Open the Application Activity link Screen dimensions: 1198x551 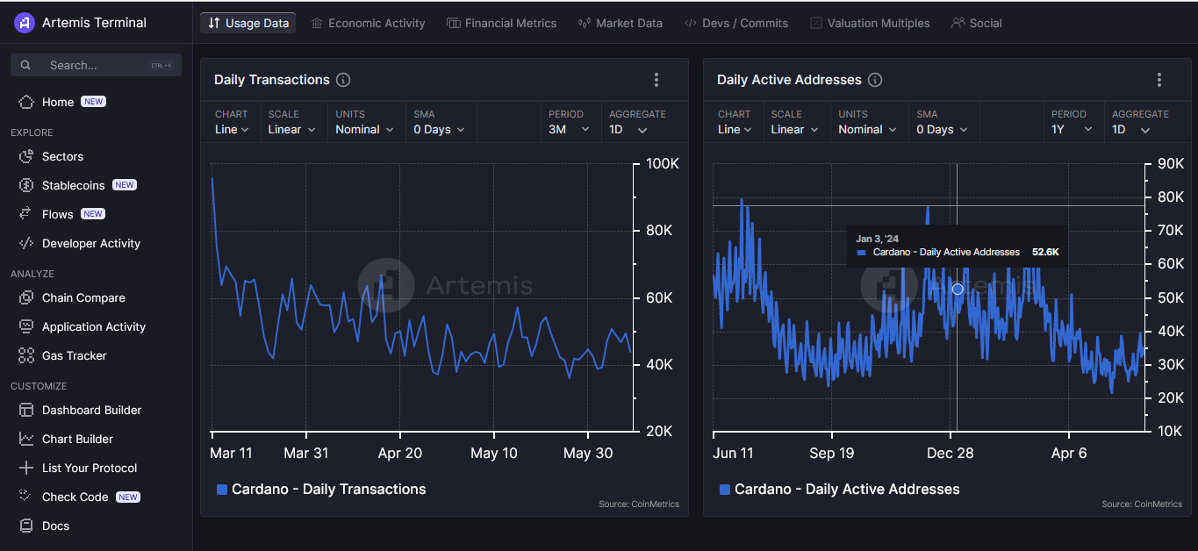[x=94, y=326]
